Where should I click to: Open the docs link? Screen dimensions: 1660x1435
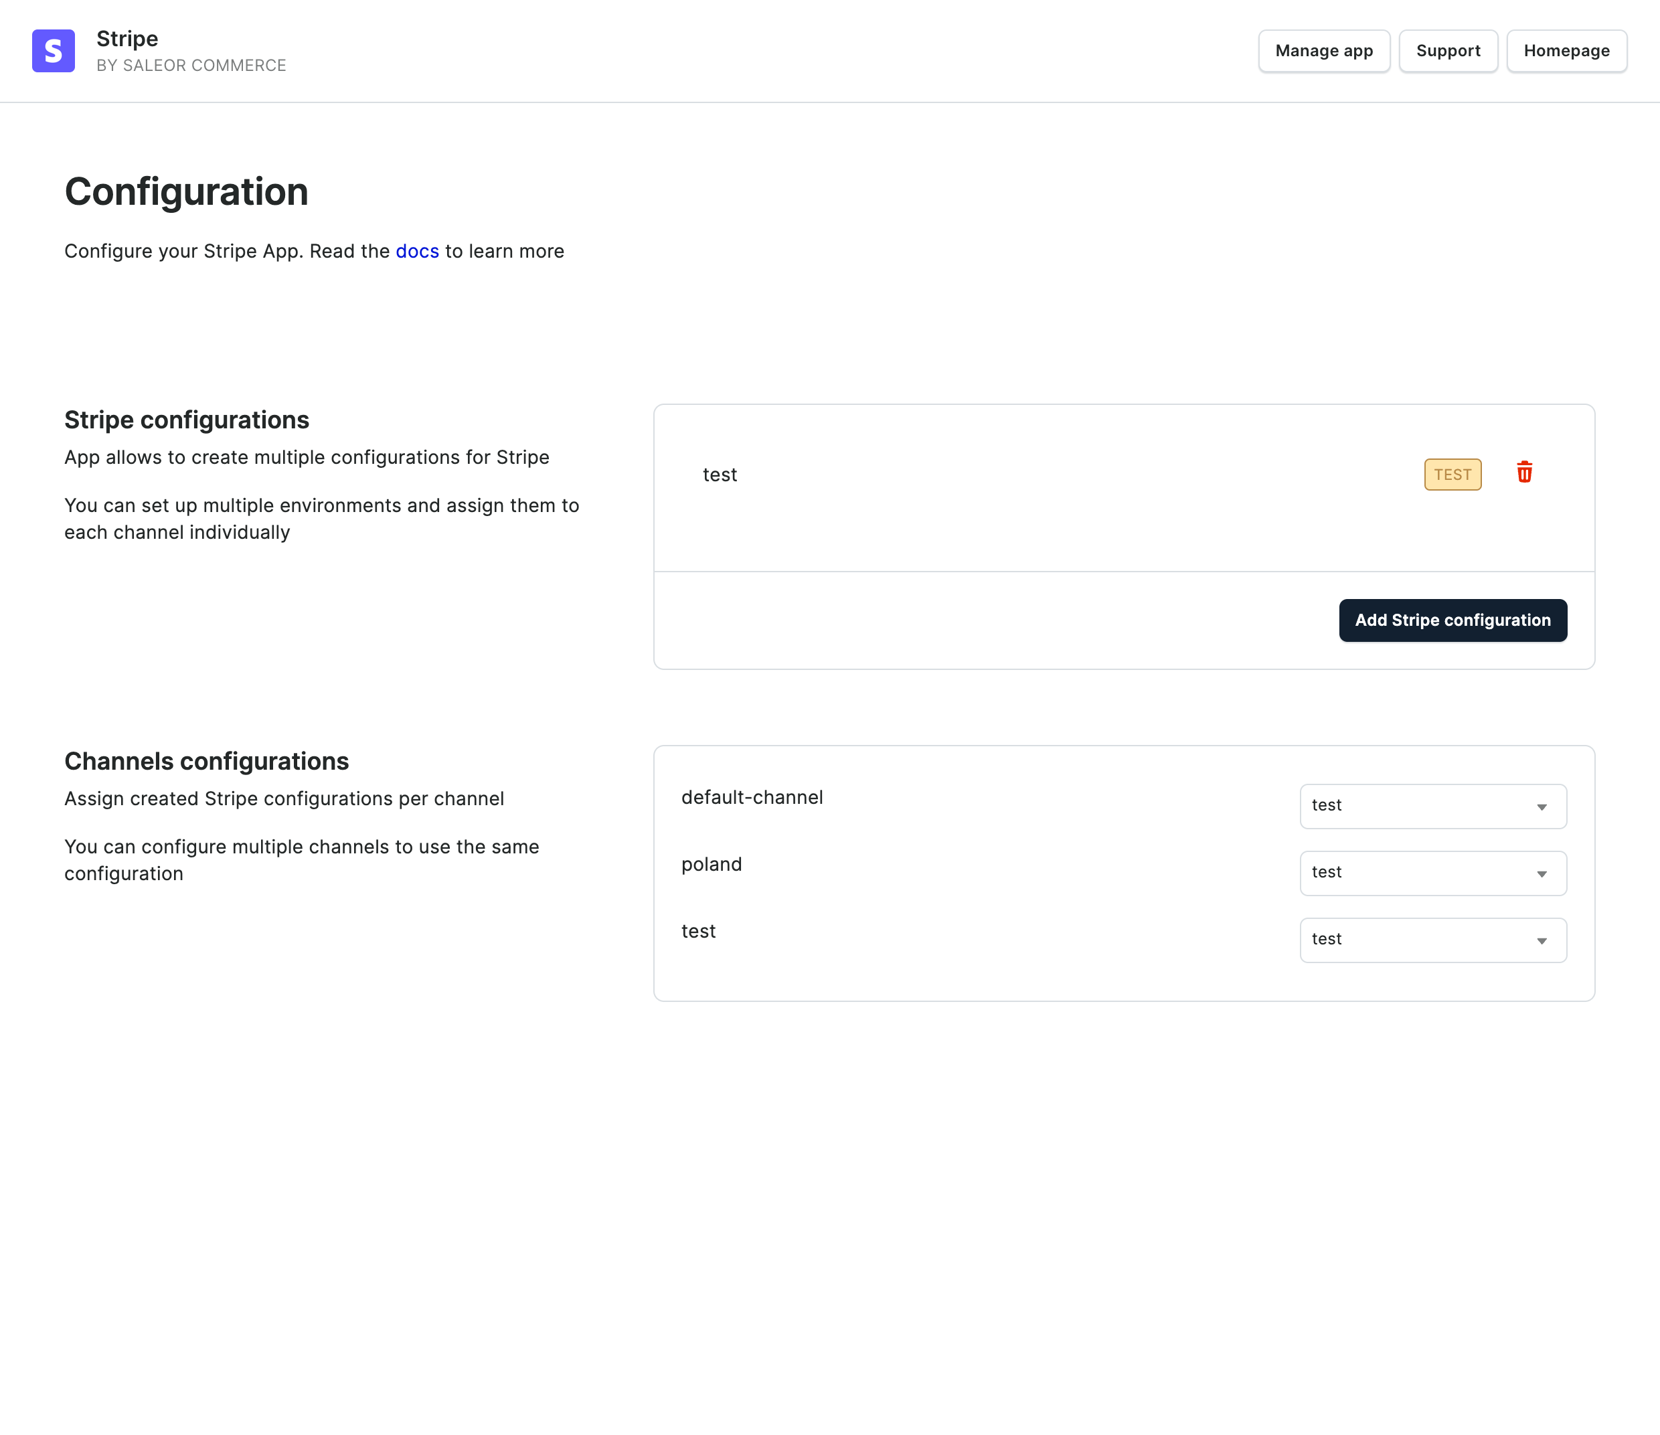click(416, 251)
